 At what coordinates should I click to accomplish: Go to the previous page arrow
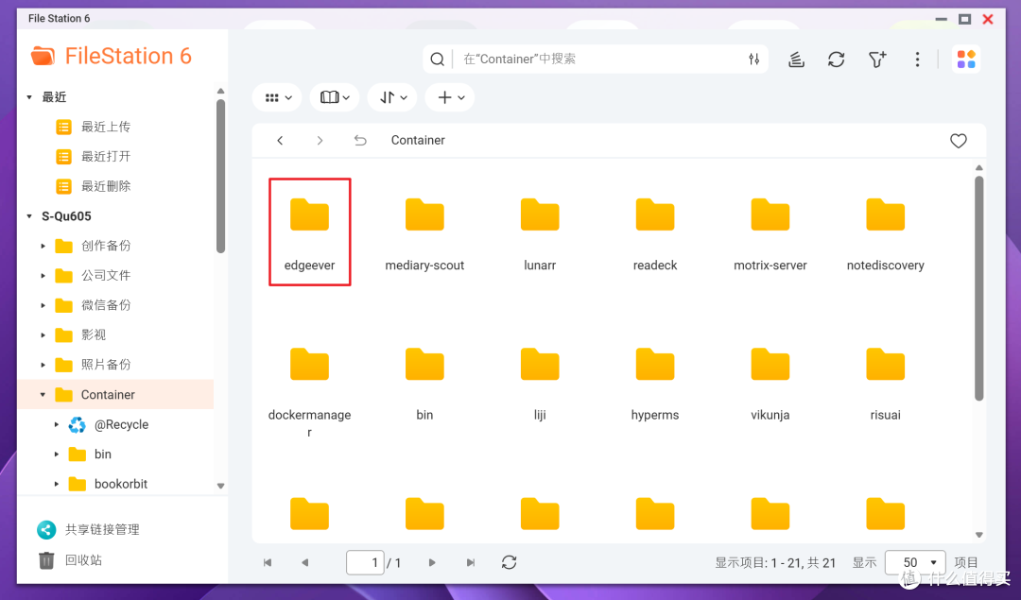(304, 563)
